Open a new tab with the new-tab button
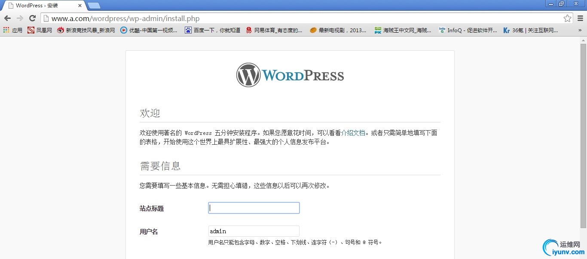This screenshot has height=259, width=587. click(x=94, y=6)
